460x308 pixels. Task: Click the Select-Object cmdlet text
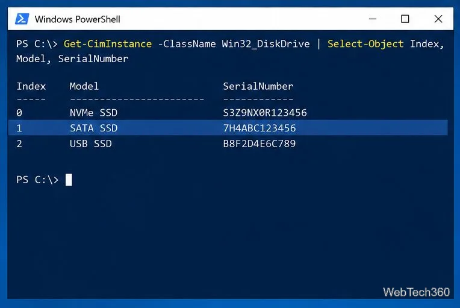coord(365,44)
